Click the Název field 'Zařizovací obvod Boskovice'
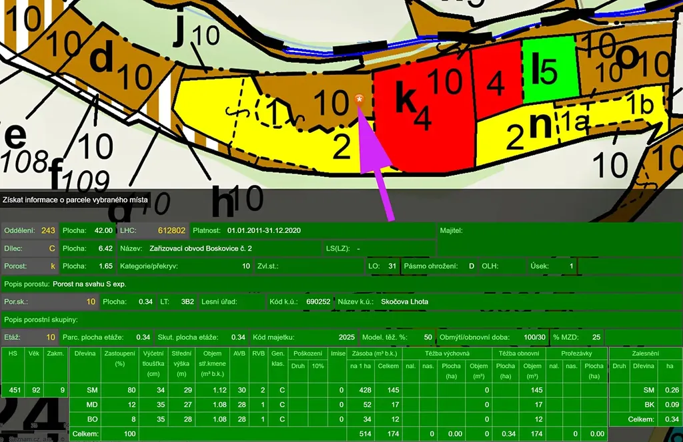 pyautogui.click(x=200, y=248)
